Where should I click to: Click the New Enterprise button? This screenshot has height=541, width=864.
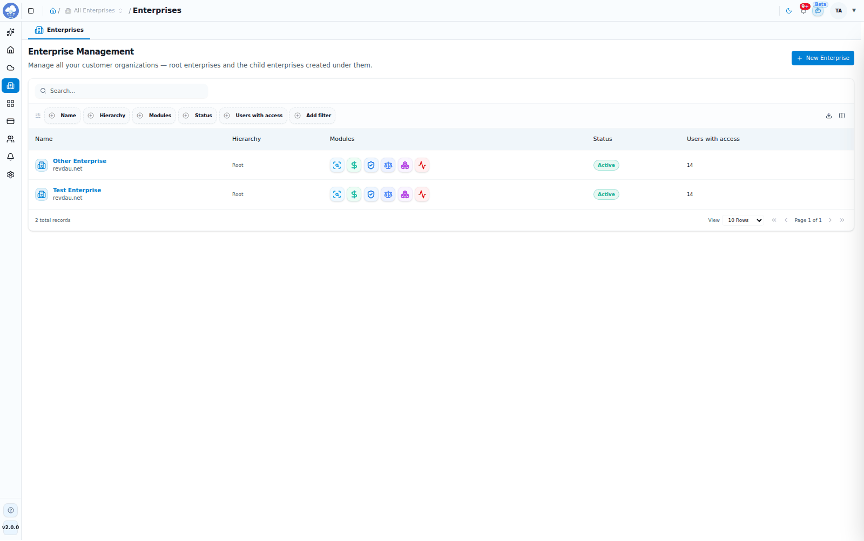822,58
